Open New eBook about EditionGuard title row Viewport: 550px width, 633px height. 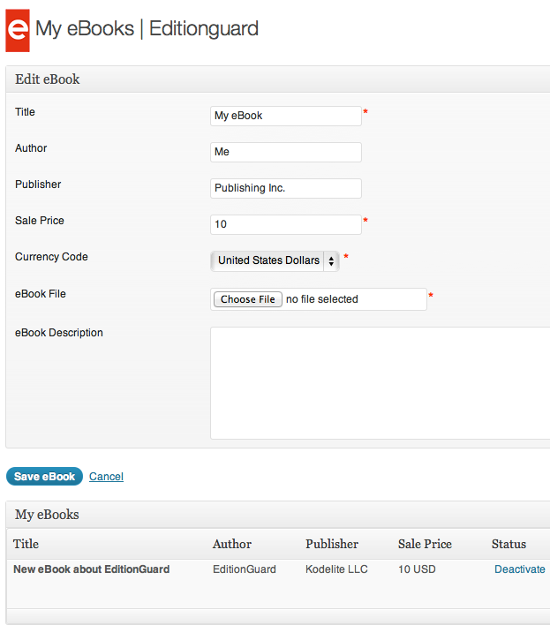[x=91, y=569]
